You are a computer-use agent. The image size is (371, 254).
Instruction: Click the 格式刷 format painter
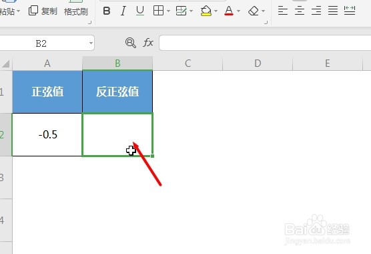click(76, 11)
